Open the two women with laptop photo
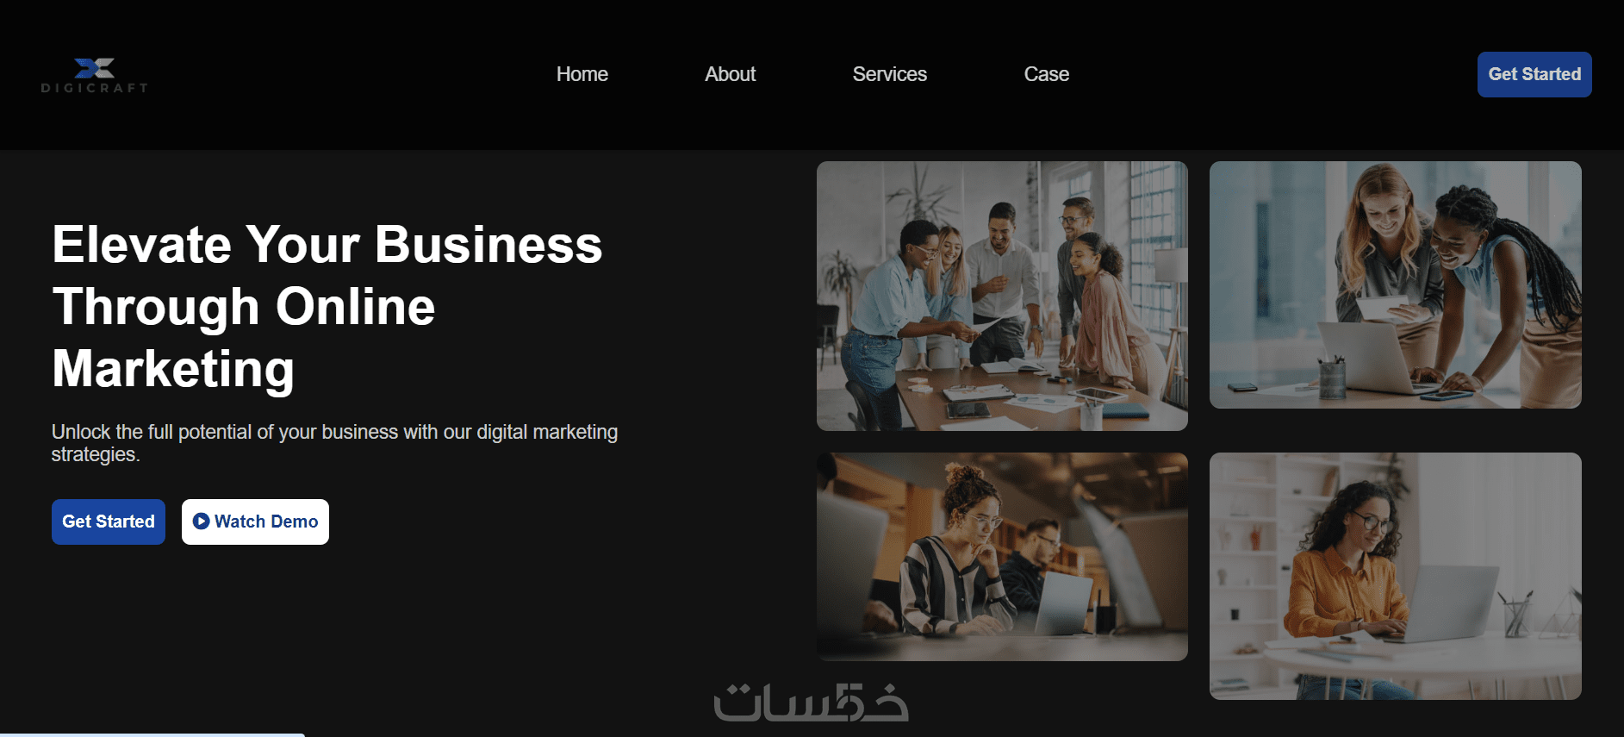Screen dimensions: 1624x737 click(x=1396, y=284)
